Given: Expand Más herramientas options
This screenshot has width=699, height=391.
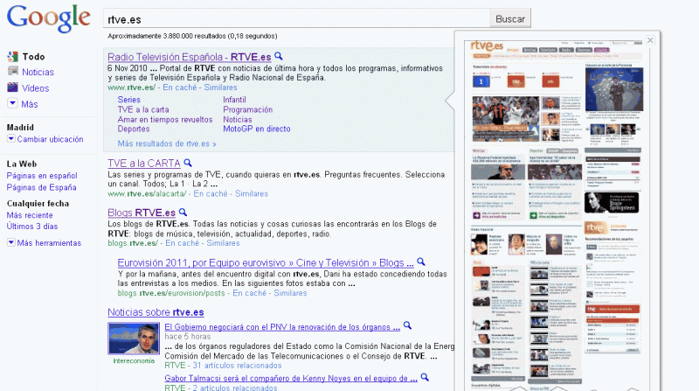Looking at the screenshot, I should [12, 242].
